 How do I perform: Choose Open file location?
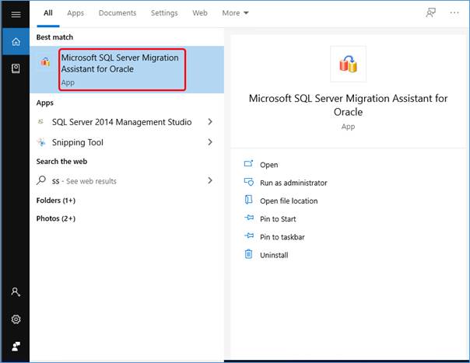pyautogui.click(x=289, y=201)
